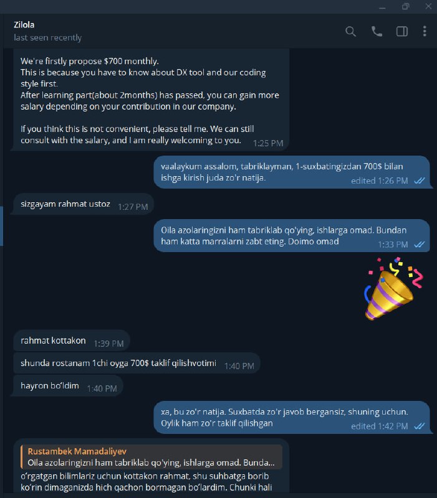Click the 'sizgayam rahmat ustoz' message
This screenshot has width=437, height=498.
pyautogui.click(x=84, y=204)
